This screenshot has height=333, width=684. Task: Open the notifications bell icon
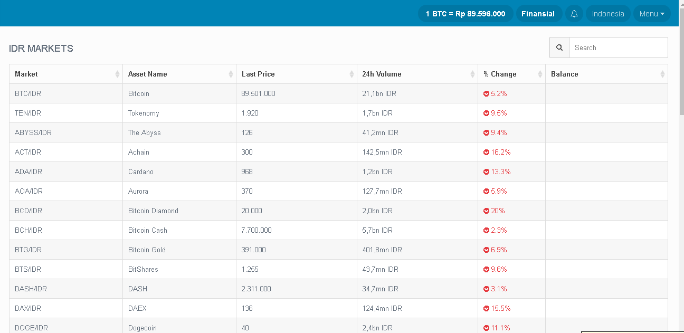click(574, 14)
